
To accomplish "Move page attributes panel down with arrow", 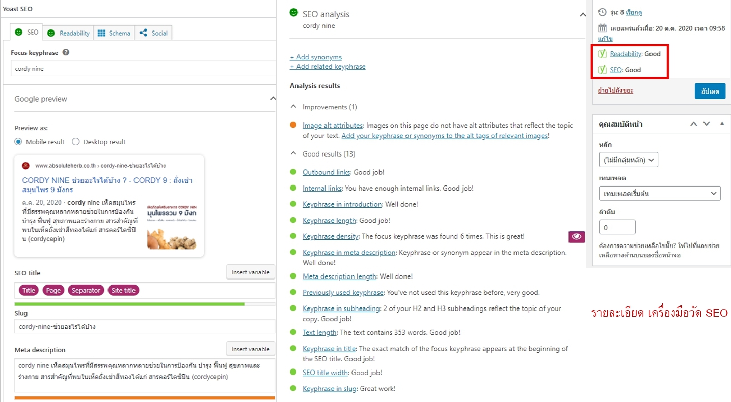I will tap(707, 123).
